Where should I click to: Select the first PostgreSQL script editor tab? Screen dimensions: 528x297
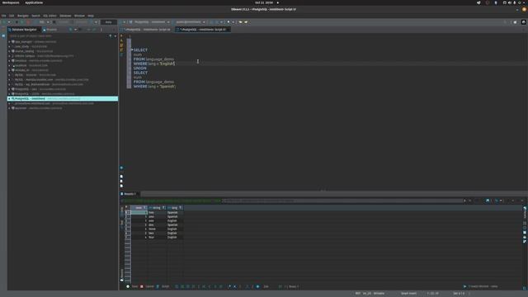click(147, 30)
